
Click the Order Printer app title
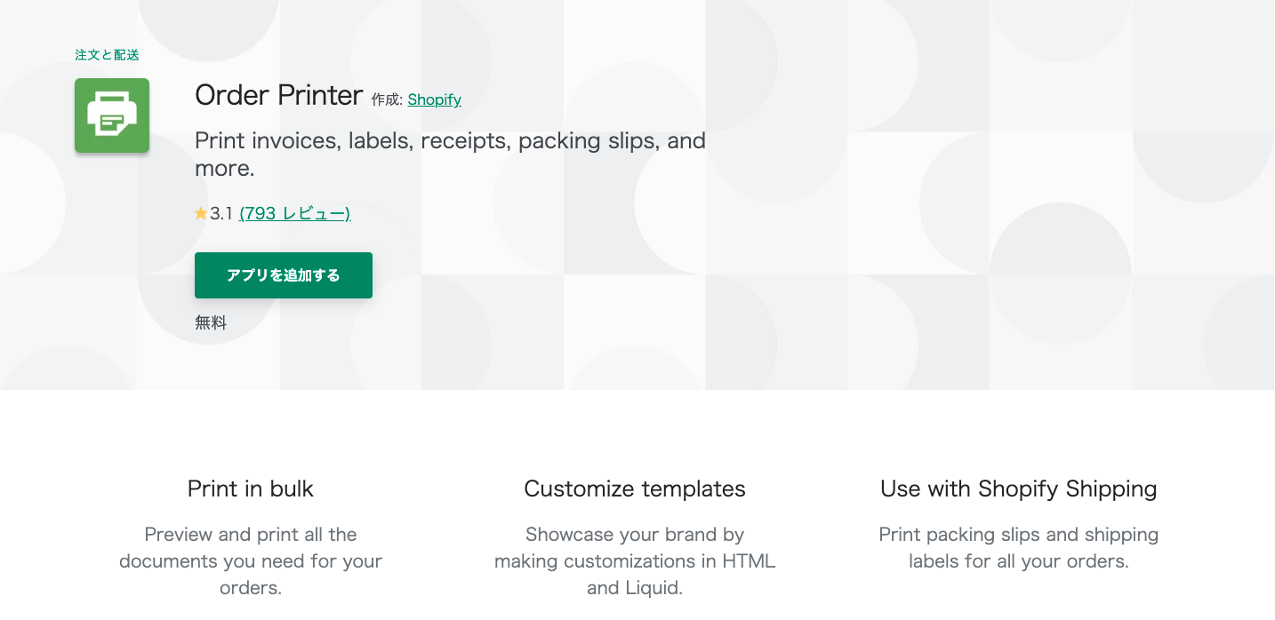pos(279,95)
